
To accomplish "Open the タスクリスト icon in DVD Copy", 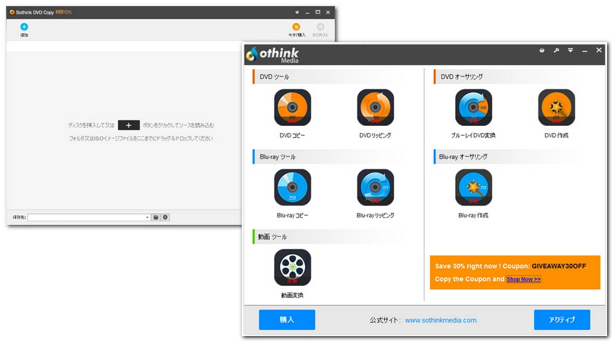I will (321, 27).
